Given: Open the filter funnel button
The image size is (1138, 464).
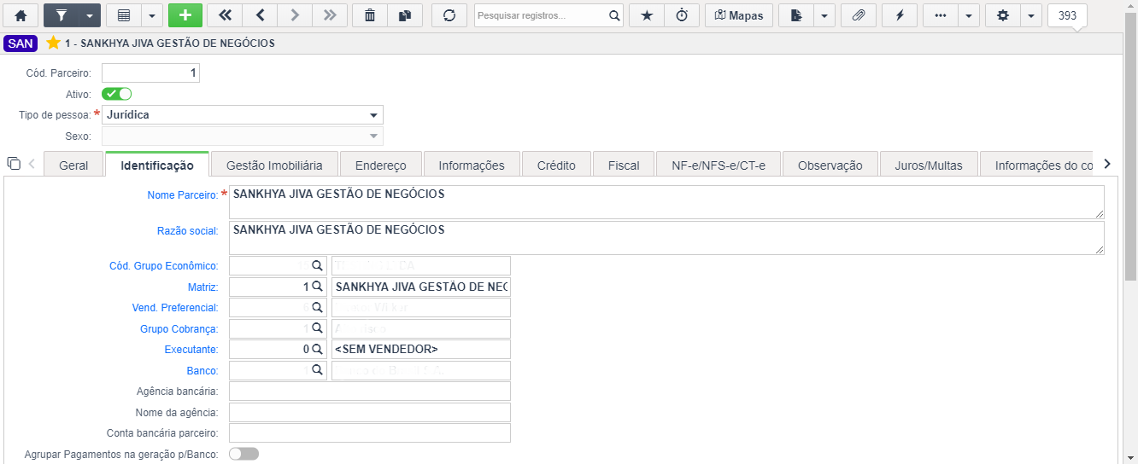Looking at the screenshot, I should 61,15.
